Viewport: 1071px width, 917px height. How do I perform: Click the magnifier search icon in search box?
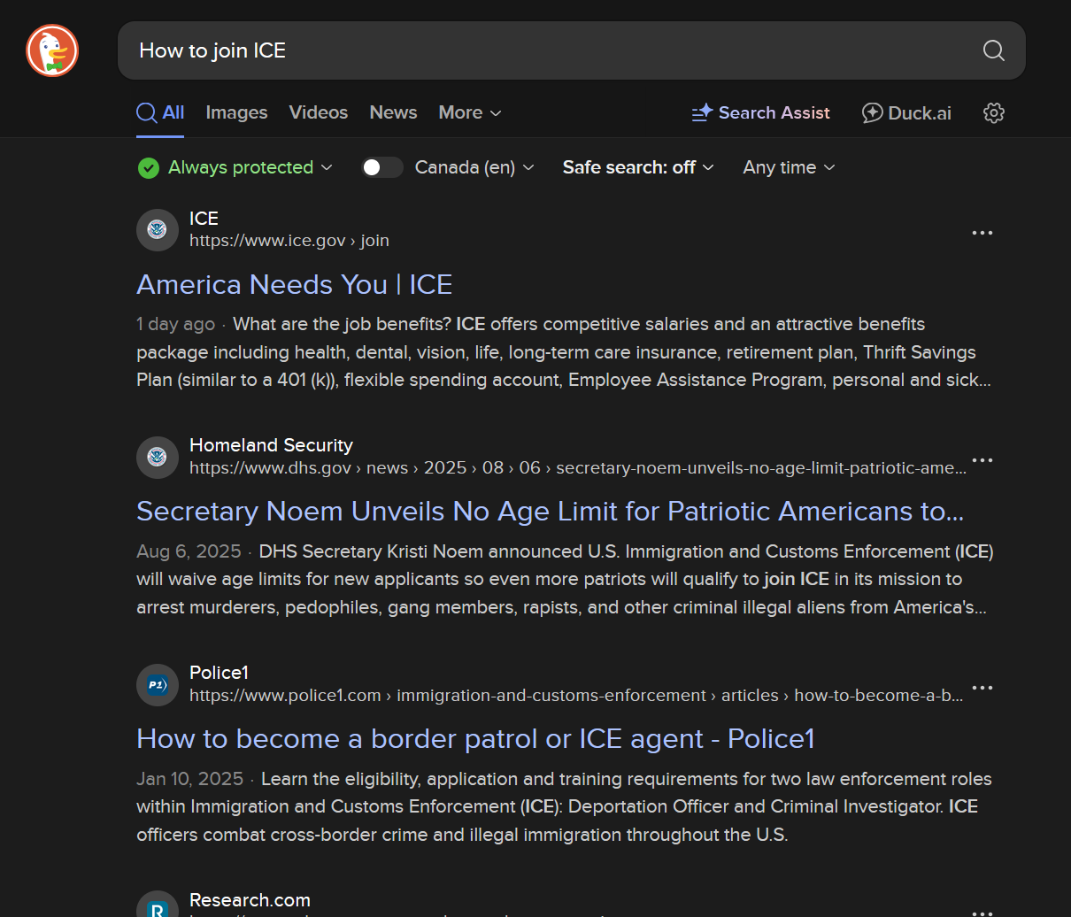click(x=994, y=50)
